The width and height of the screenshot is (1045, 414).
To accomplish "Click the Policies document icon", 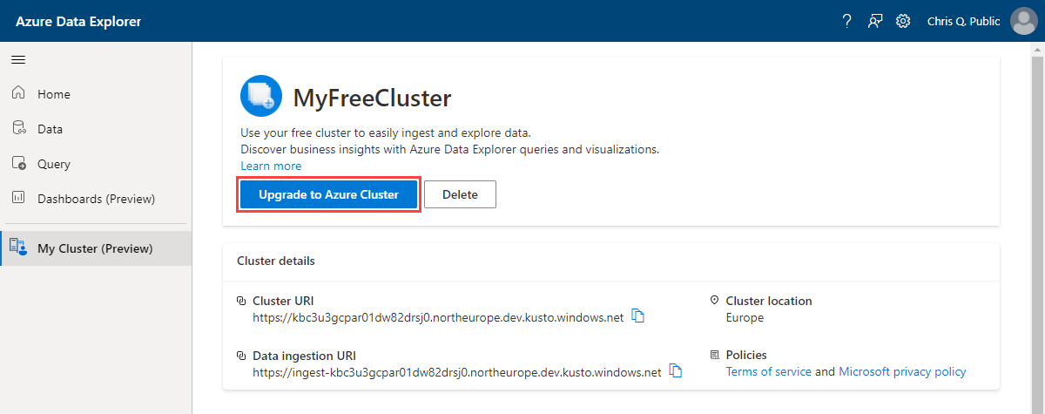I will coord(715,356).
